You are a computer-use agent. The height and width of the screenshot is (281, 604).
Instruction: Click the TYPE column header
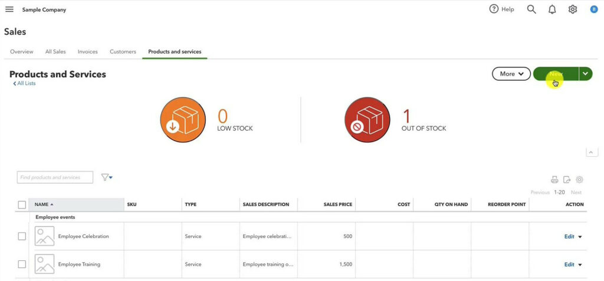tap(211, 204)
